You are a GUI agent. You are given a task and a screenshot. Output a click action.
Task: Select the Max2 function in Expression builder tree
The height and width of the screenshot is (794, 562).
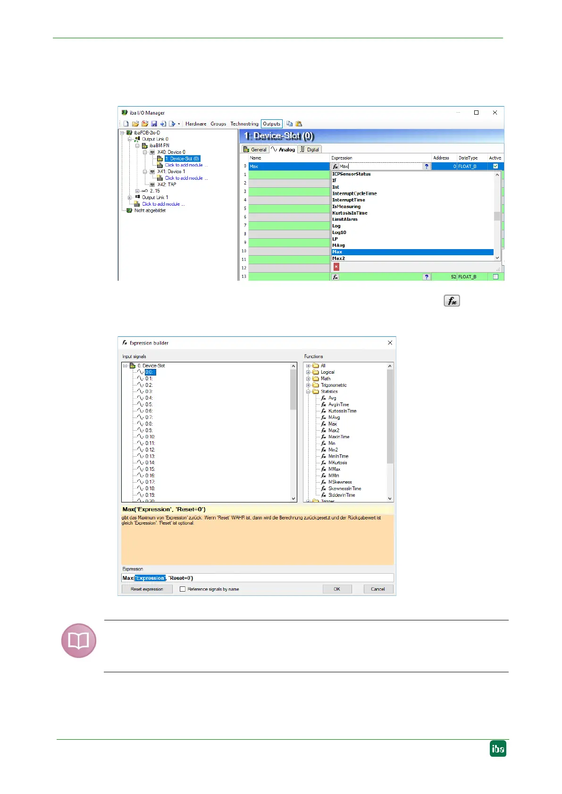333,430
